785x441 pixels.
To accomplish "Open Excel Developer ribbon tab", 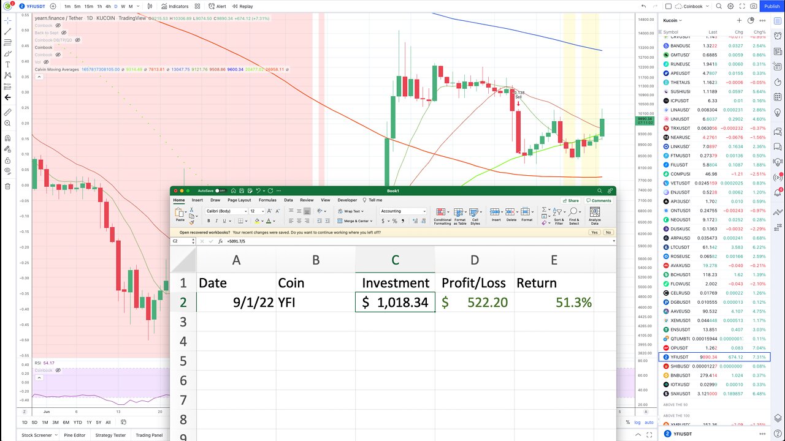I will coord(347,200).
